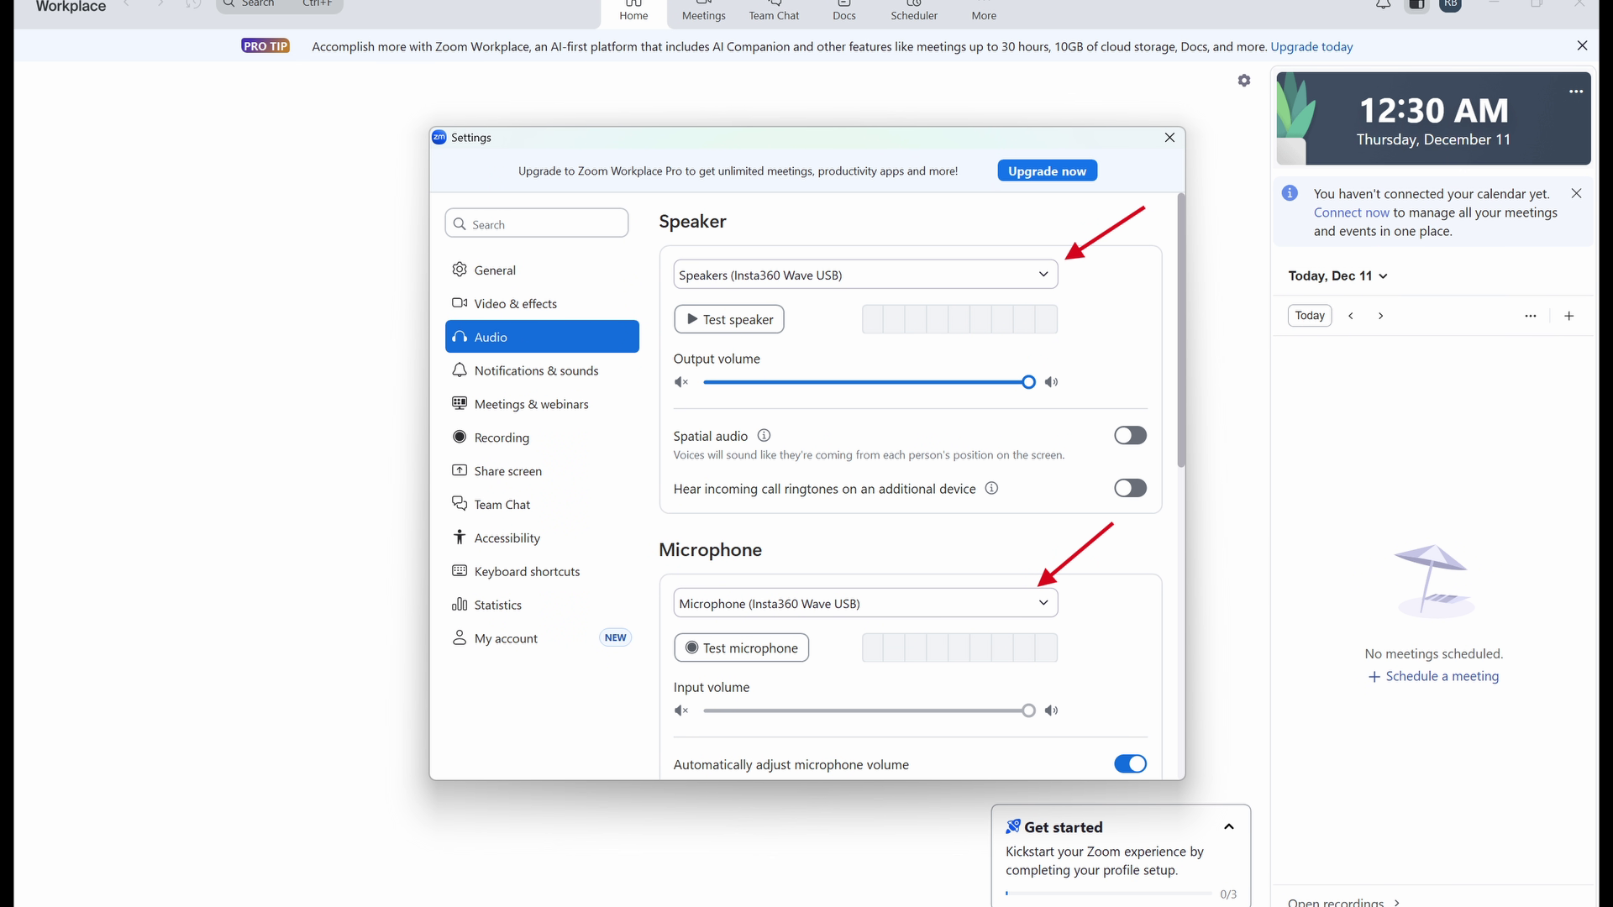The image size is (1613, 907).
Task: Enable the Spatial audio toggle
Action: point(1130,435)
